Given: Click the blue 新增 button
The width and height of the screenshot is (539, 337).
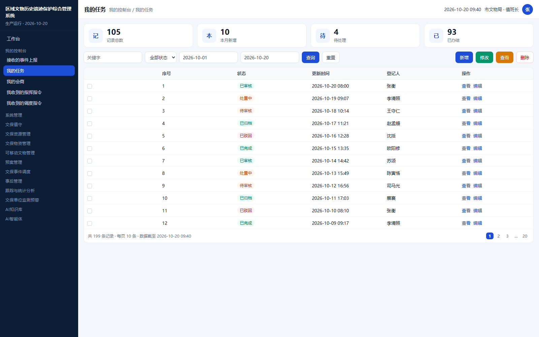Looking at the screenshot, I should point(464,57).
